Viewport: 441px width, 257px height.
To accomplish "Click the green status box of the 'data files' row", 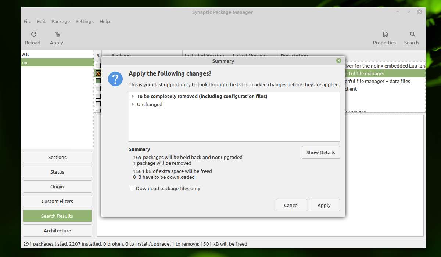I will 98,81.
